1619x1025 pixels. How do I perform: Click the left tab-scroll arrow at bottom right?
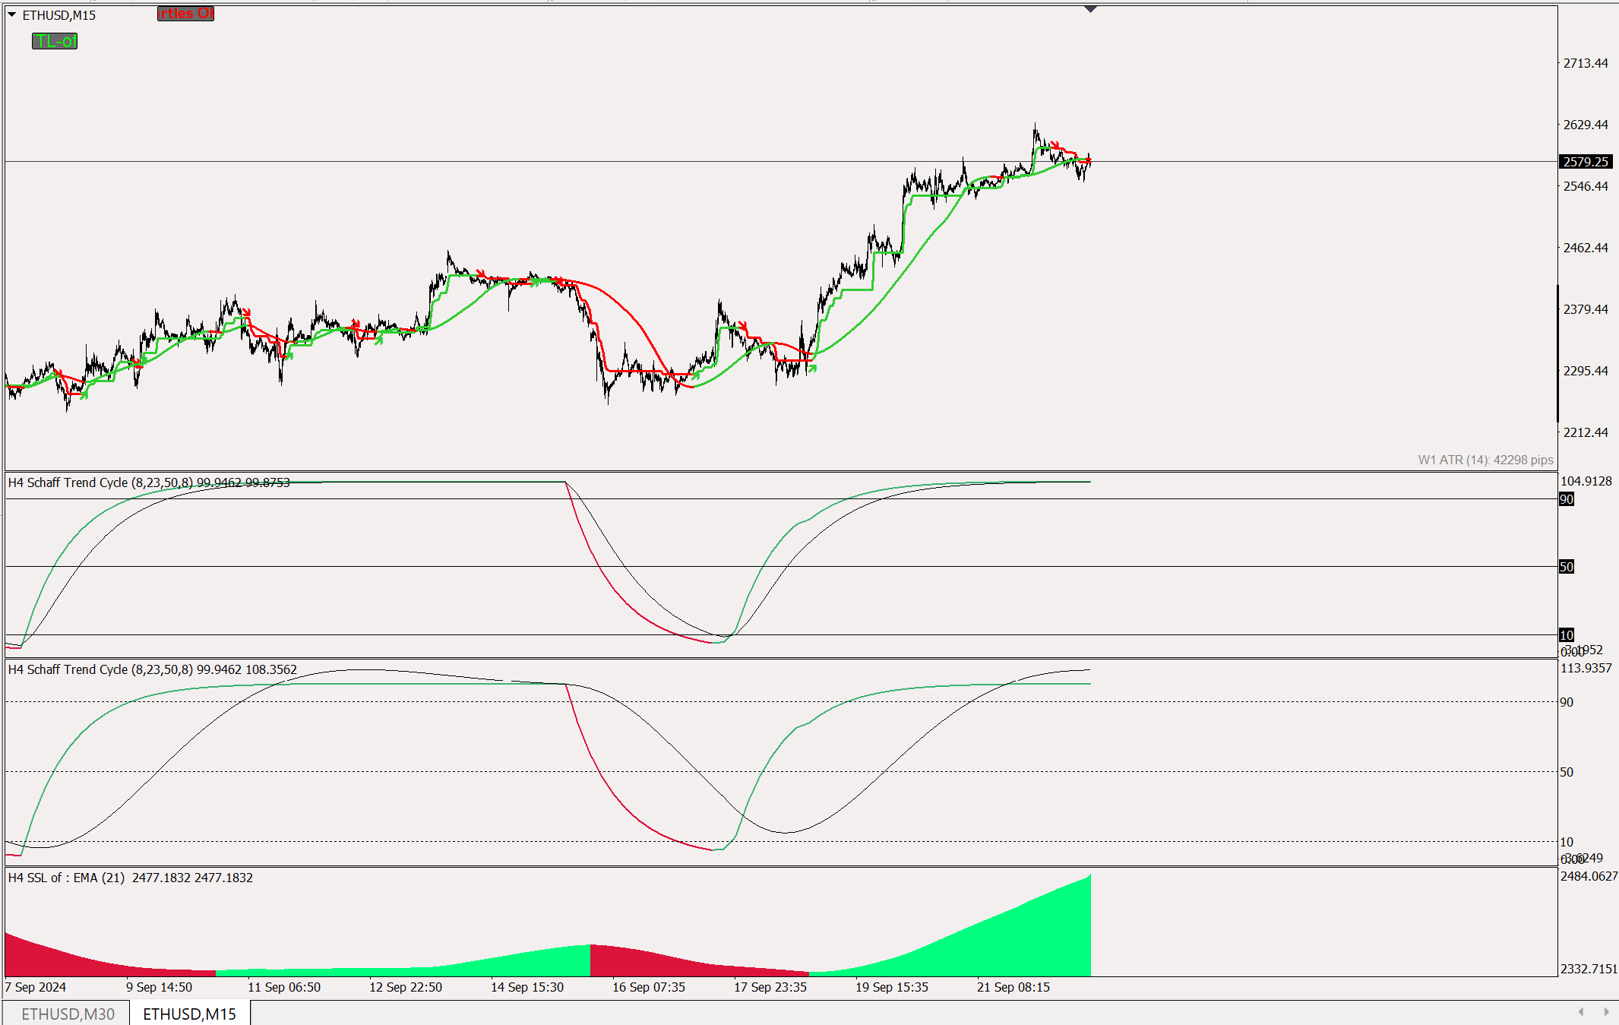click(x=1581, y=1012)
